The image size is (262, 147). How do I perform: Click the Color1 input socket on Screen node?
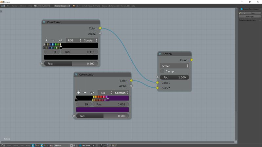[x=158, y=83]
